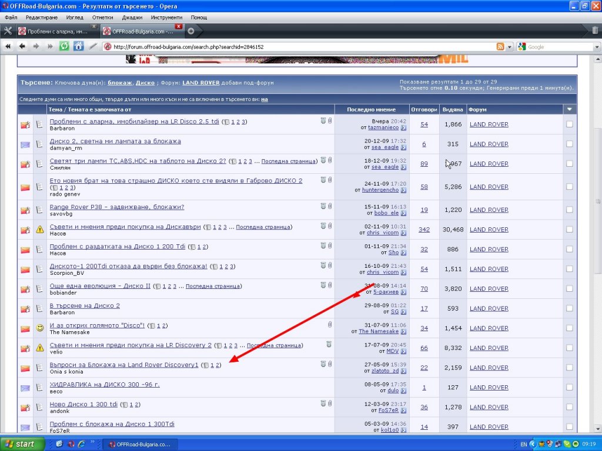Select checkbox for Range Rover P38 thread
602x451 pixels.
point(569,210)
